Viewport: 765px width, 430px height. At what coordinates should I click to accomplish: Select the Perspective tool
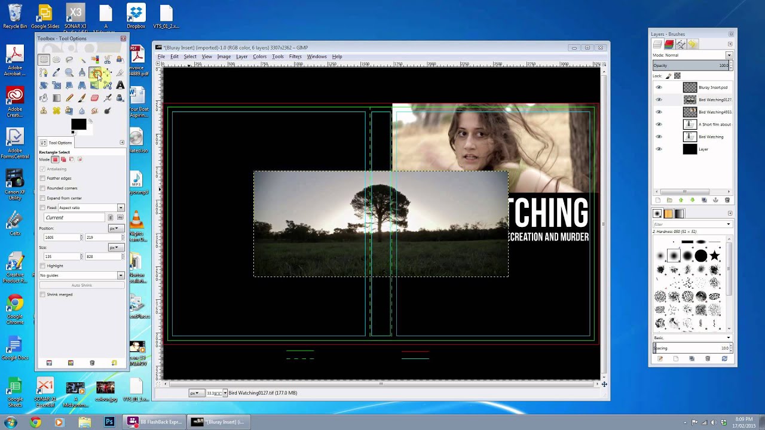82,85
